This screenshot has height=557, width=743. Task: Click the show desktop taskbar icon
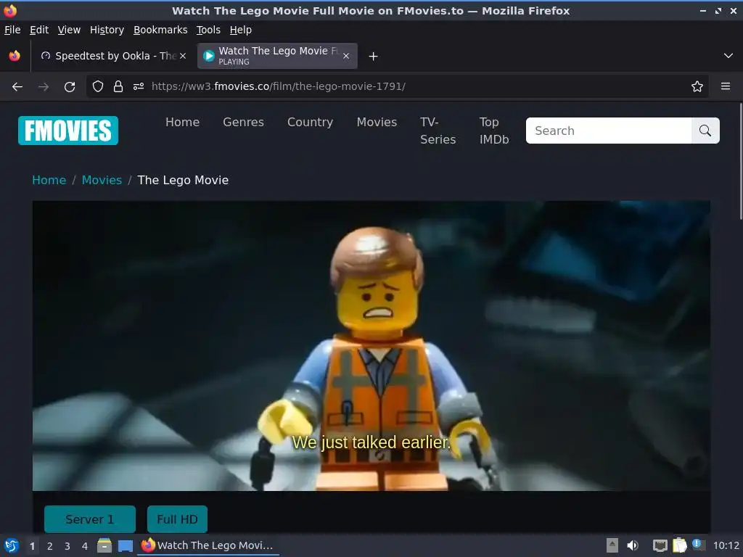(126, 545)
